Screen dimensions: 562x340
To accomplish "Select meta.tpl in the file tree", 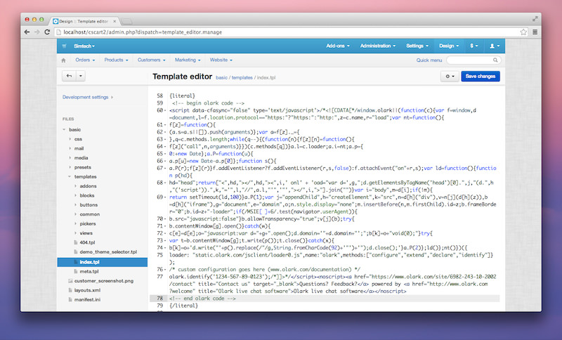I will [89, 270].
